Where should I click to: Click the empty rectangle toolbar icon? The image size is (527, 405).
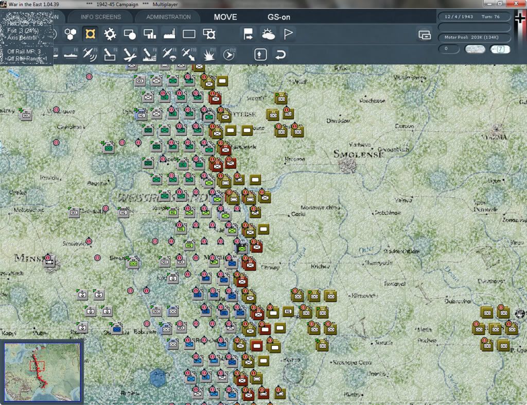click(x=189, y=34)
